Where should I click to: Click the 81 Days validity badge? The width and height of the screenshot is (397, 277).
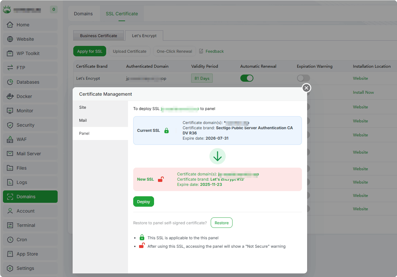click(202, 78)
